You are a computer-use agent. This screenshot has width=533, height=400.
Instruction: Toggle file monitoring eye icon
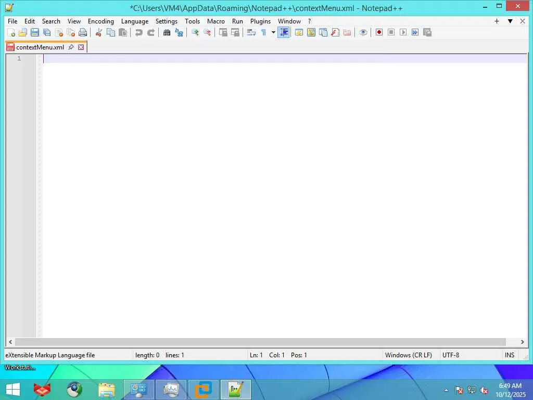[x=363, y=32]
